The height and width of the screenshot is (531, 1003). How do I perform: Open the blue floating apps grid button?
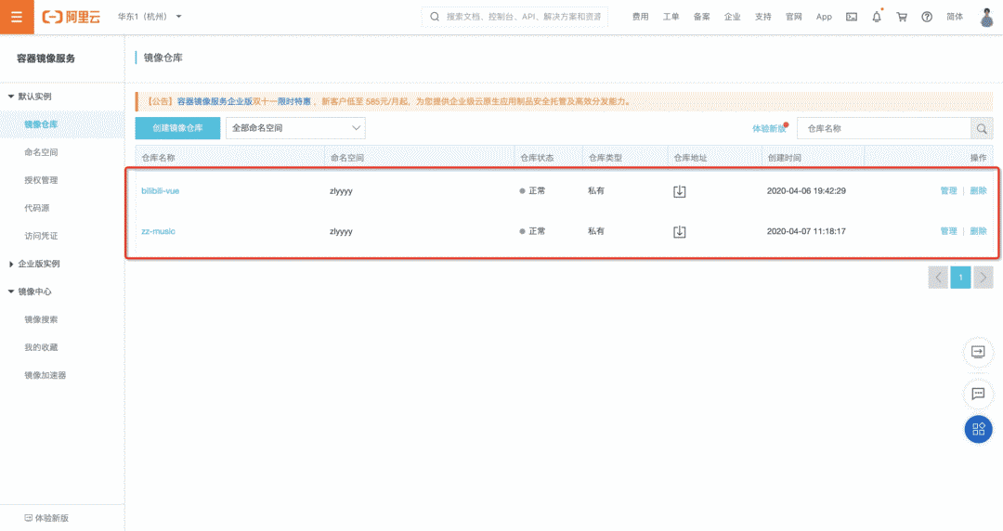(979, 429)
